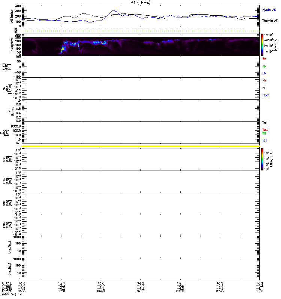
Task: Click the 4×10^4 color bar label
Action: pyautogui.click(x=269, y=35)
